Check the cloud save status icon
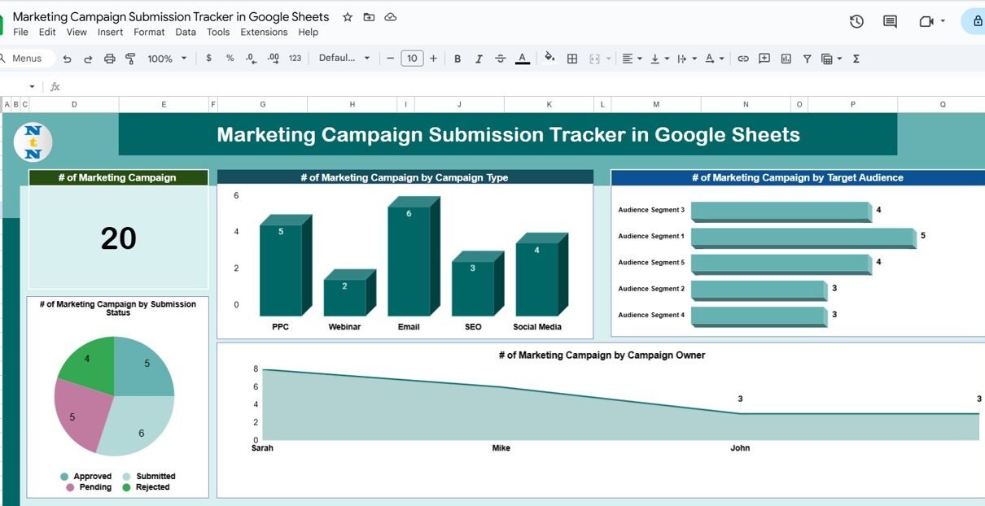This screenshot has height=506, width=985. [391, 17]
